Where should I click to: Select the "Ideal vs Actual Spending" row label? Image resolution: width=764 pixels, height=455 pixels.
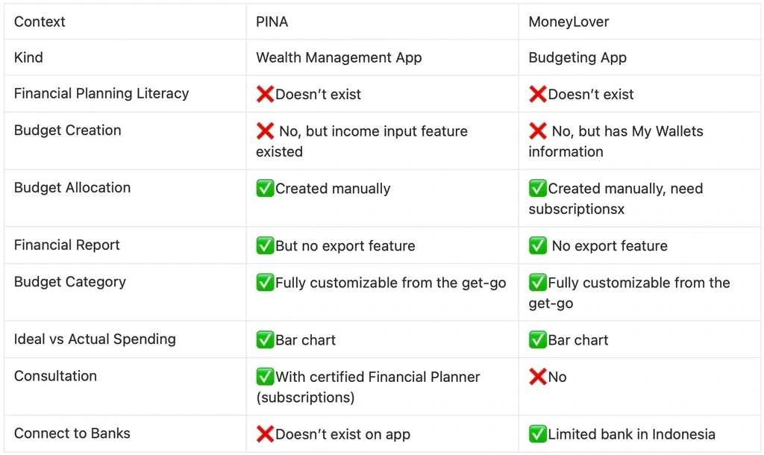point(95,339)
